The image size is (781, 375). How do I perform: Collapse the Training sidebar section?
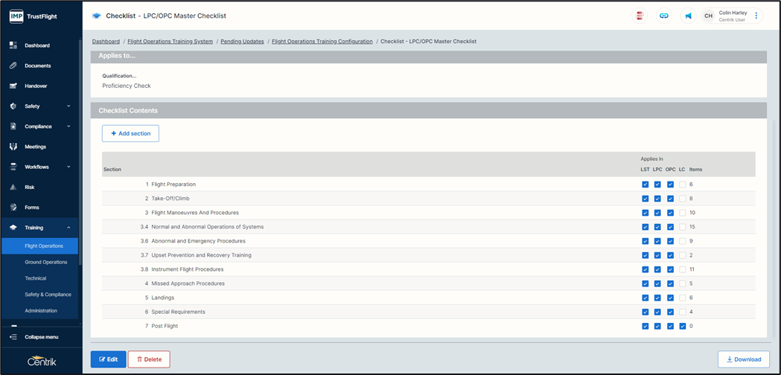click(x=68, y=228)
